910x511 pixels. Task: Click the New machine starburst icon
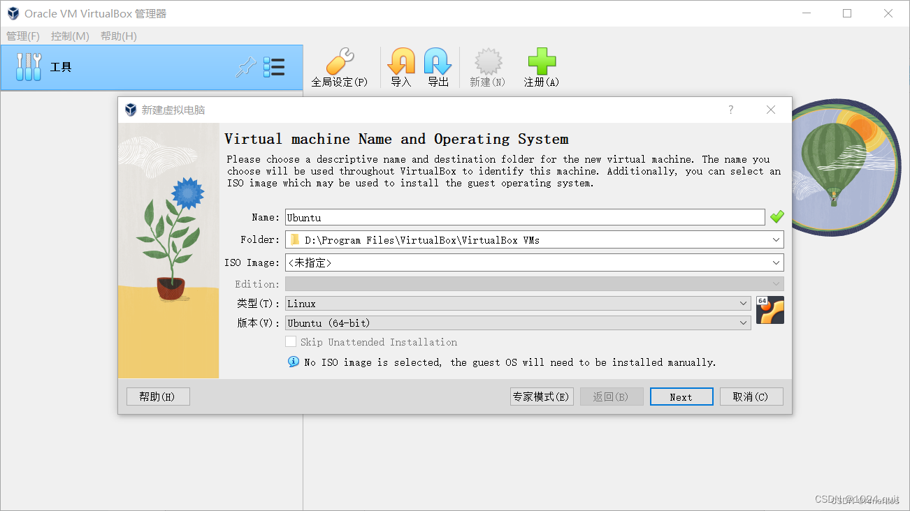tap(487, 61)
